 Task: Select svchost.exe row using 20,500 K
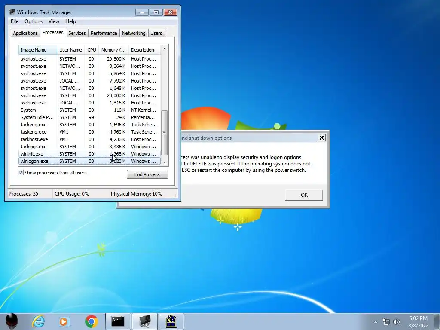89,59
